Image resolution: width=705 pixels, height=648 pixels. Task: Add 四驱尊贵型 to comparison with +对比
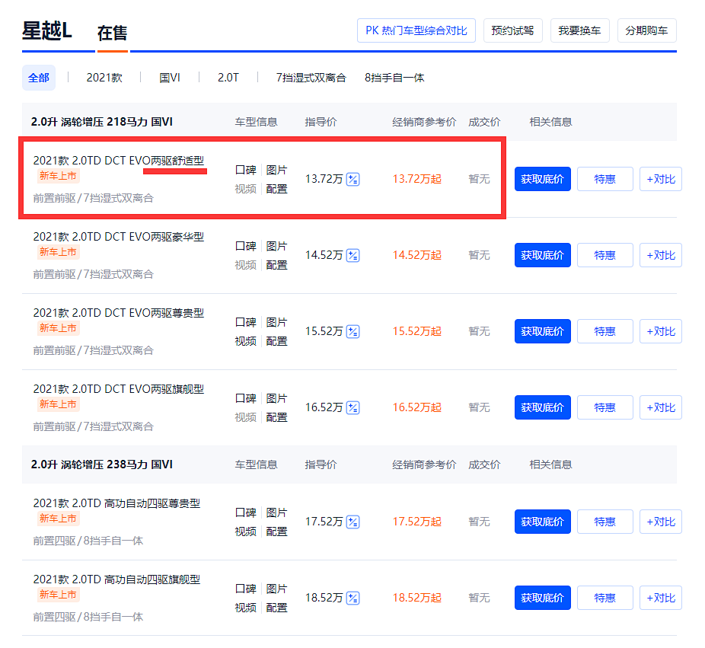pos(661,522)
